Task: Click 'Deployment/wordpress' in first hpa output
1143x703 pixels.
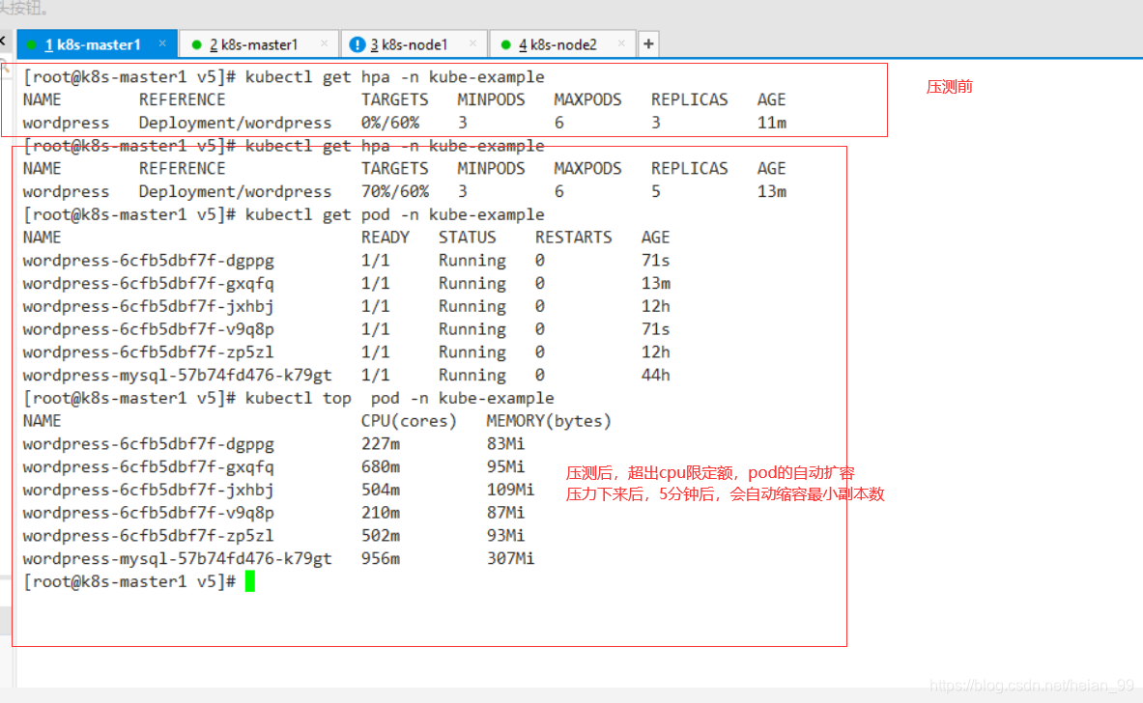Action: coord(235,123)
